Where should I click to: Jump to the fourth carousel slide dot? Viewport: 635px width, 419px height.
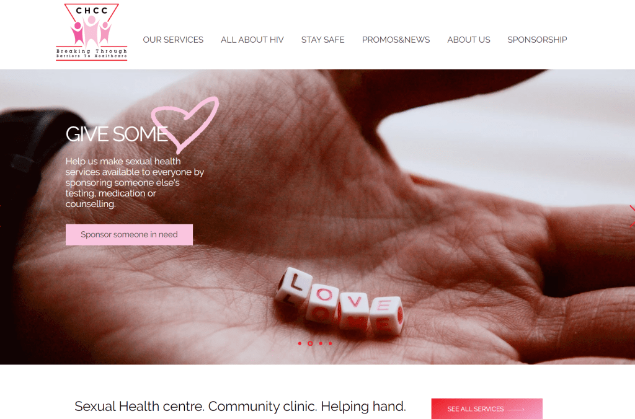(x=331, y=343)
